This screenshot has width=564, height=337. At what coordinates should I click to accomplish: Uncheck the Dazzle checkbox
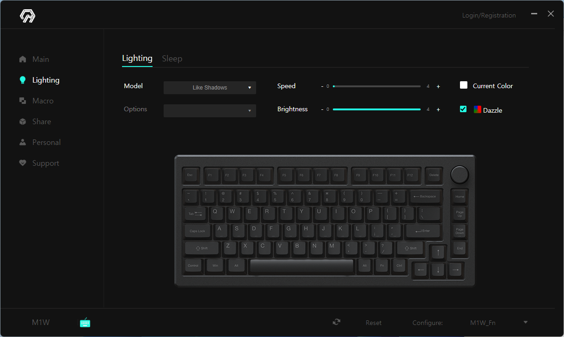(x=463, y=109)
